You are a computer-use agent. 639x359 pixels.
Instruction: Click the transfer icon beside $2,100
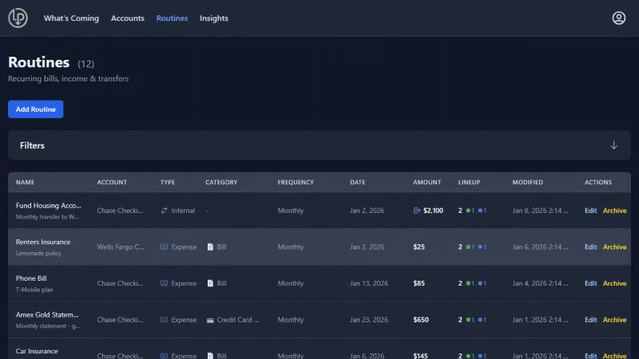(x=417, y=211)
